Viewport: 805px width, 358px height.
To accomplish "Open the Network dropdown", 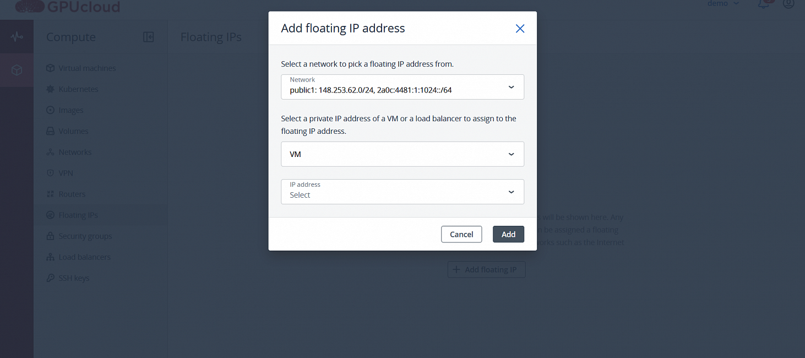I will (402, 87).
